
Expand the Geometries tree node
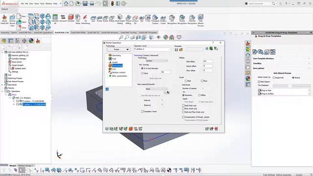pyautogui.click(x=2, y=85)
